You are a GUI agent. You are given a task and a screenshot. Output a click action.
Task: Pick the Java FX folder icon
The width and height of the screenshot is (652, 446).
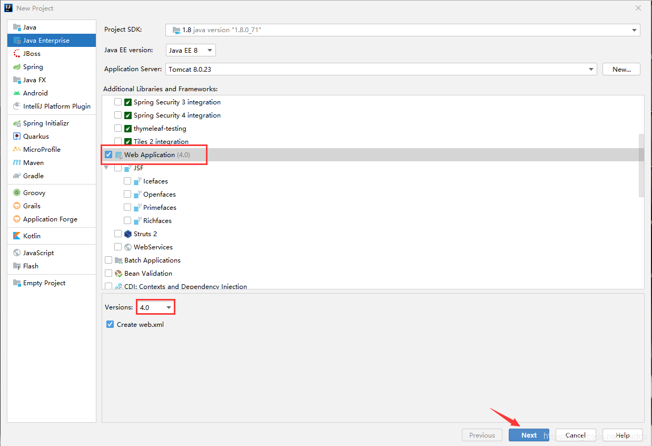click(x=17, y=80)
